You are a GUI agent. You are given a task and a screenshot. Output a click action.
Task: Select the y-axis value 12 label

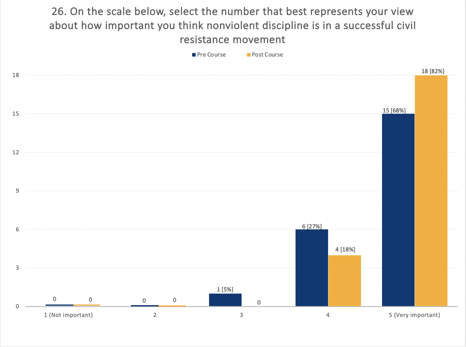pos(16,152)
